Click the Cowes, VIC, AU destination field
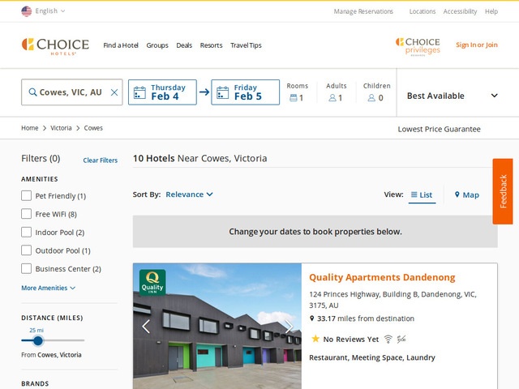Viewport: 519px width, 389px height. pos(72,92)
